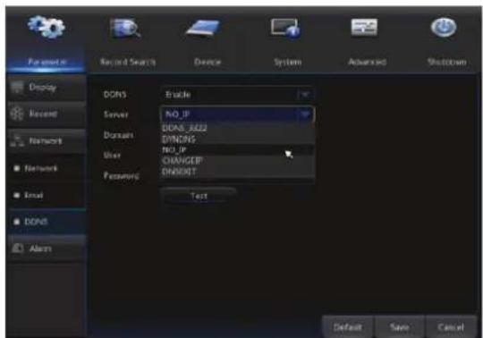
Task: Open the Record section in sidebar
Action: (x=47, y=114)
